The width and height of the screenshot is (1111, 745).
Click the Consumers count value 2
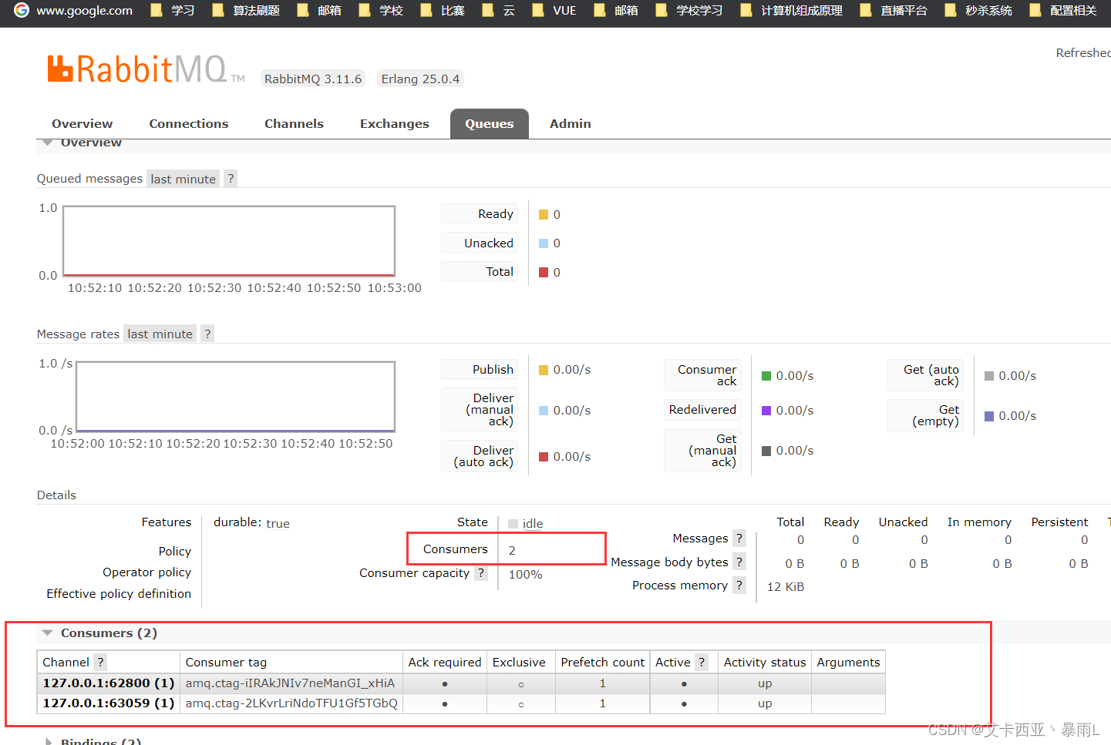tap(512, 551)
